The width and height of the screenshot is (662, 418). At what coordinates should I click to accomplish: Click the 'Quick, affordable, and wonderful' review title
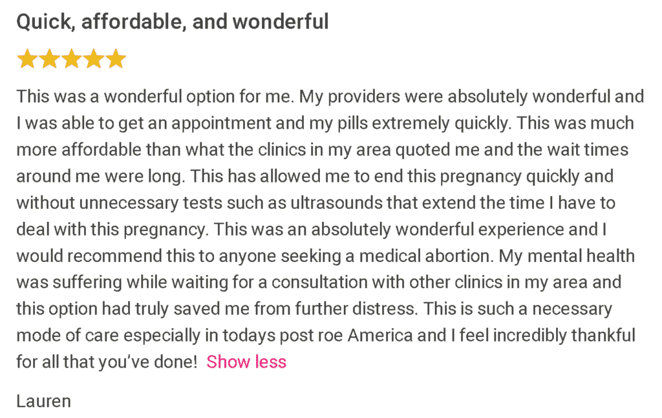172,21
